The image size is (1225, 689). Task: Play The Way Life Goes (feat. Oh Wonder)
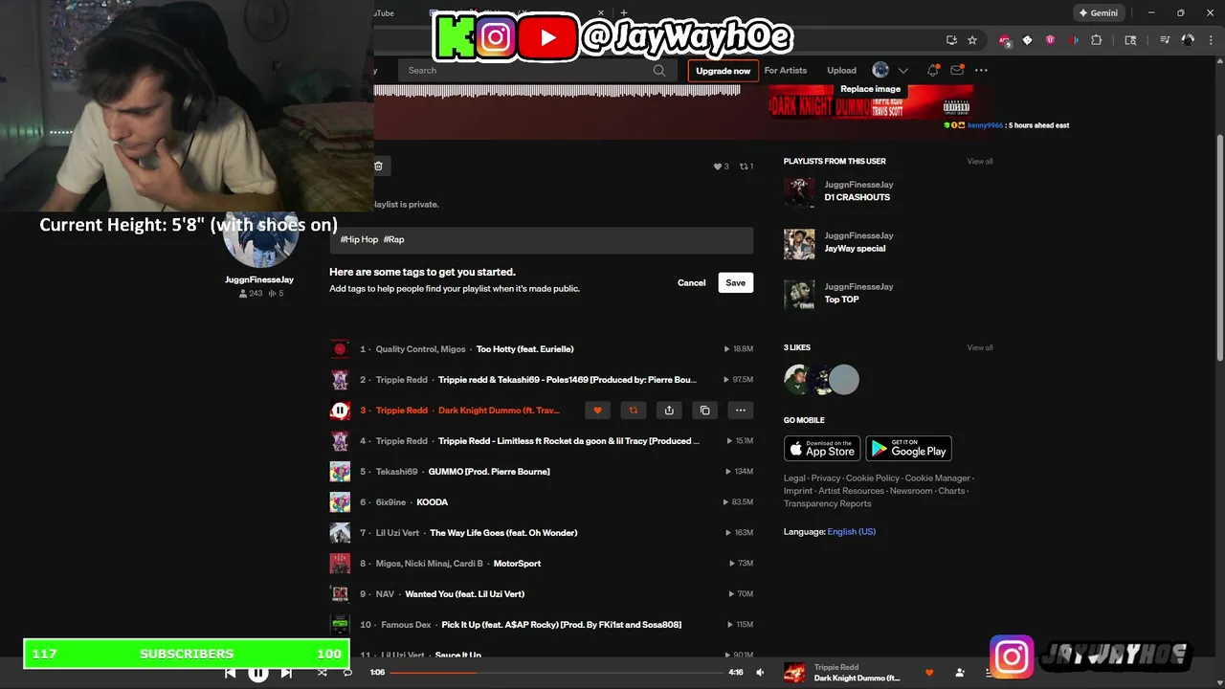[x=503, y=533]
